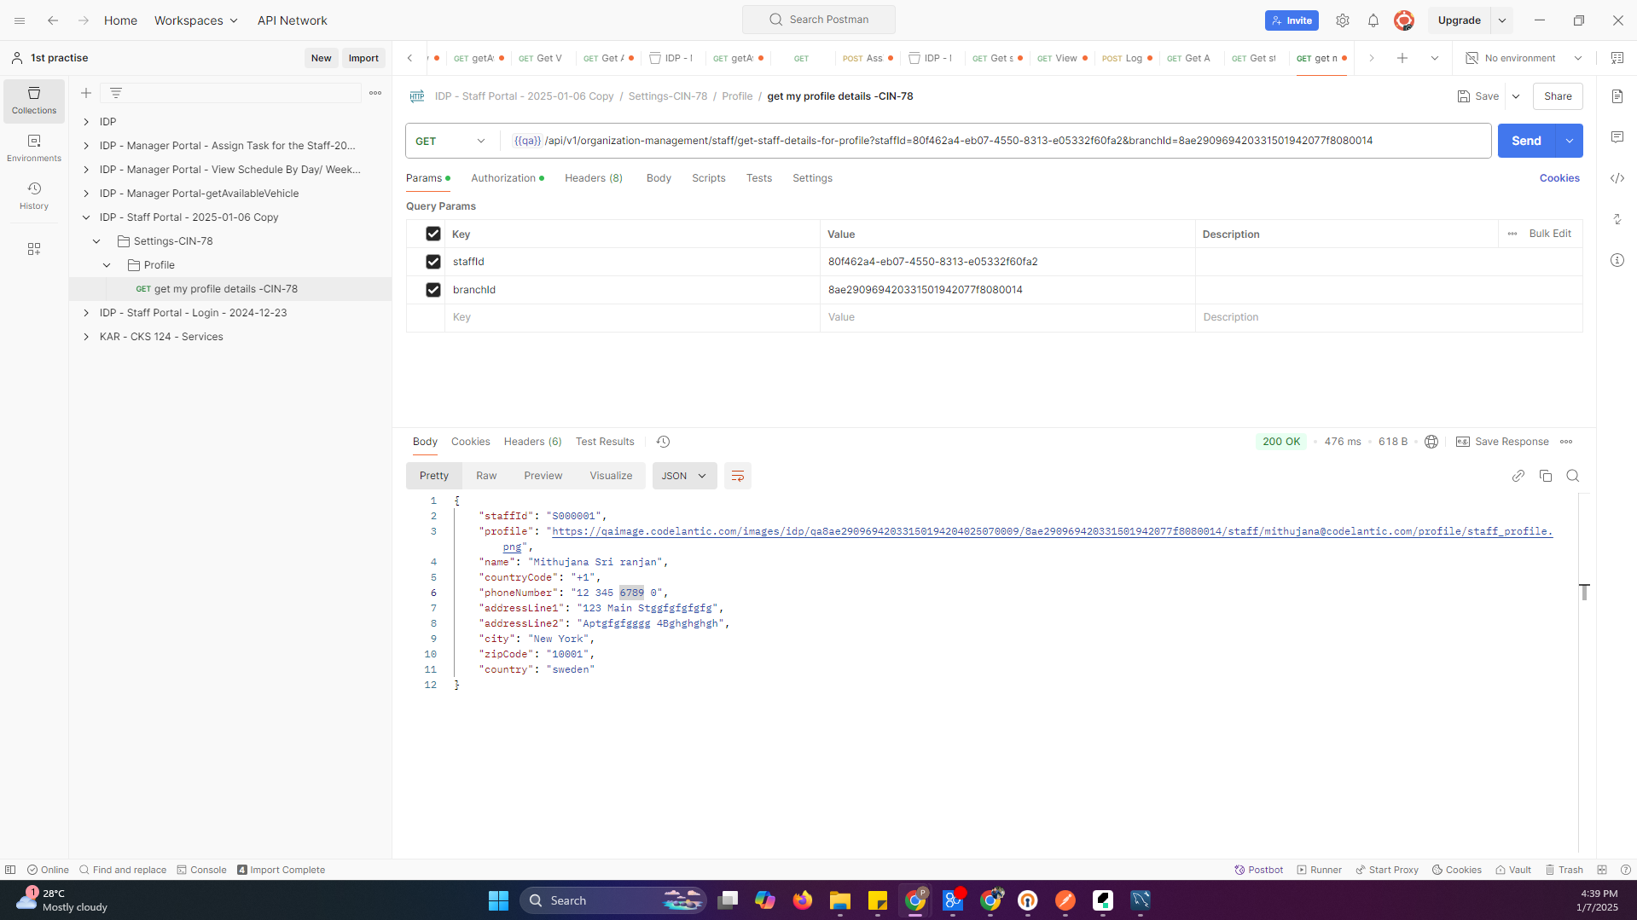The height and width of the screenshot is (920, 1637).
Task: Click Save Response button
Action: [1502, 442]
